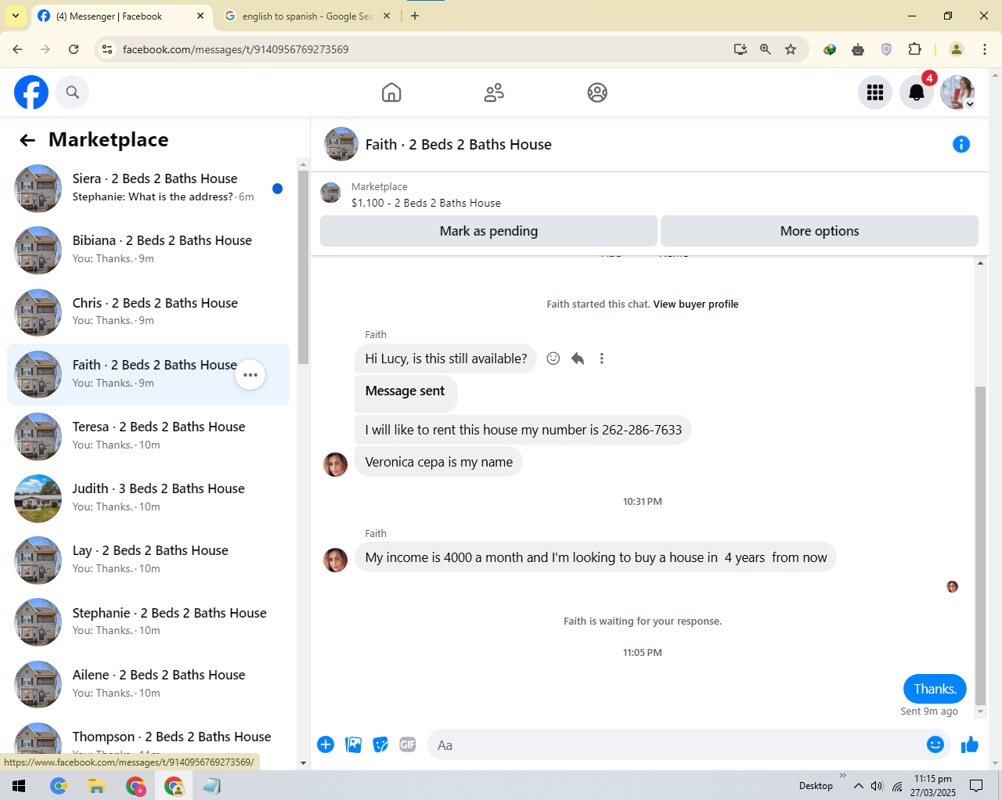Screen dimensions: 1002x800
Task: Click Faith's avatar in chat header
Action: click(341, 144)
